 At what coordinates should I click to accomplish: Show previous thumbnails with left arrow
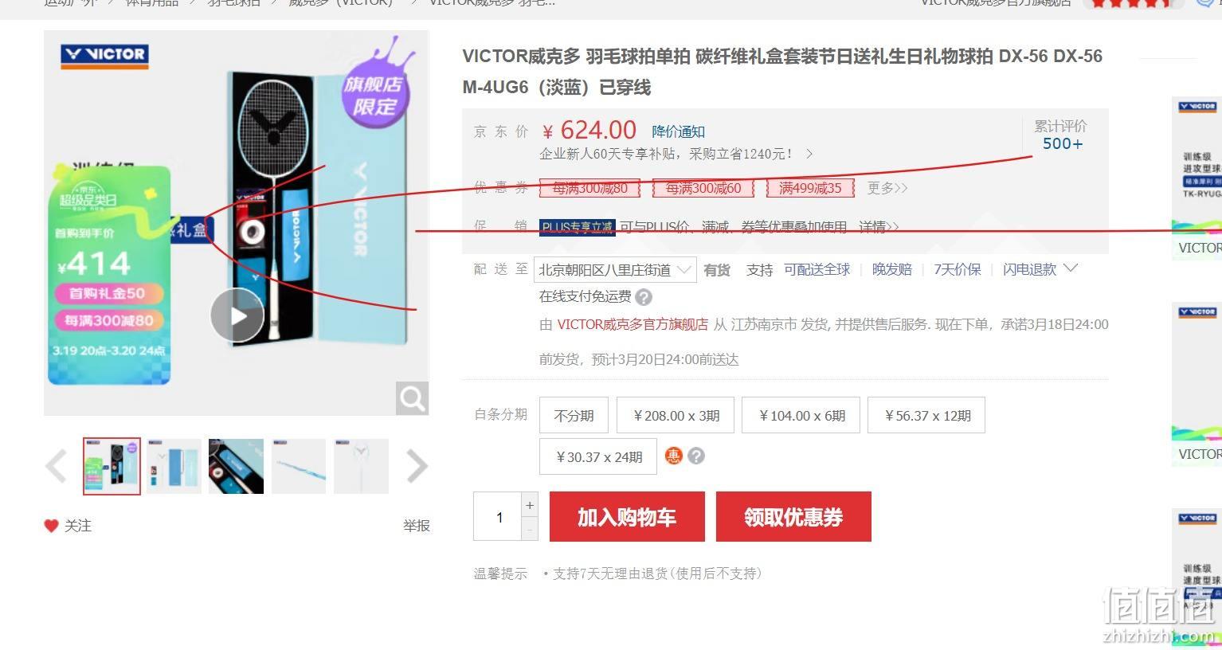point(56,467)
